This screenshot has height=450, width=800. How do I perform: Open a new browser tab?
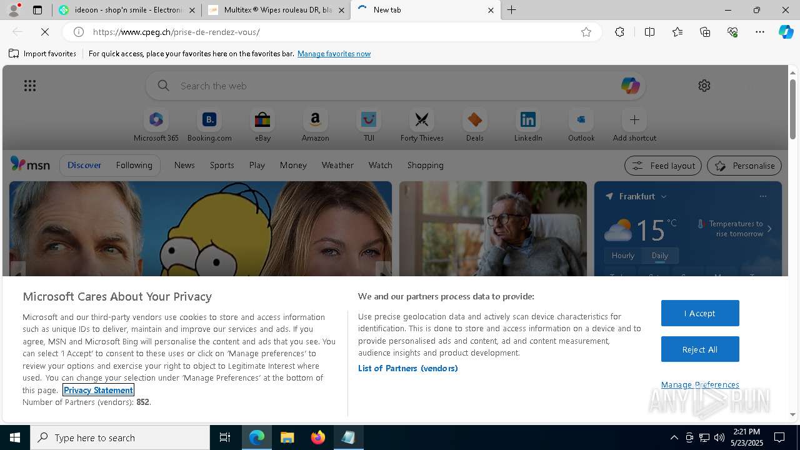512,10
